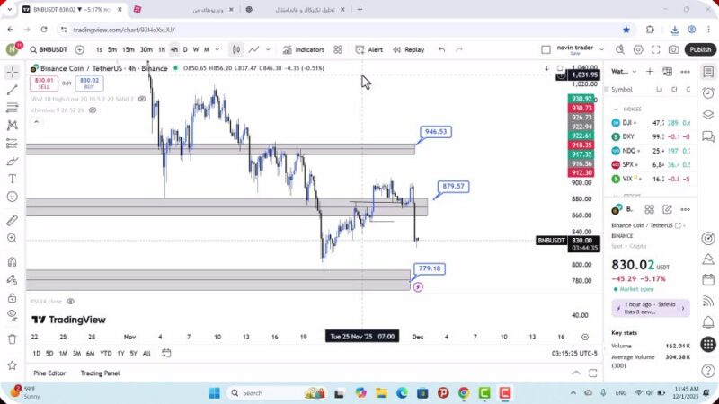Open the Alerts panel in right sidebar
Image resolution: width=719 pixels, height=404 pixels.
click(708, 92)
